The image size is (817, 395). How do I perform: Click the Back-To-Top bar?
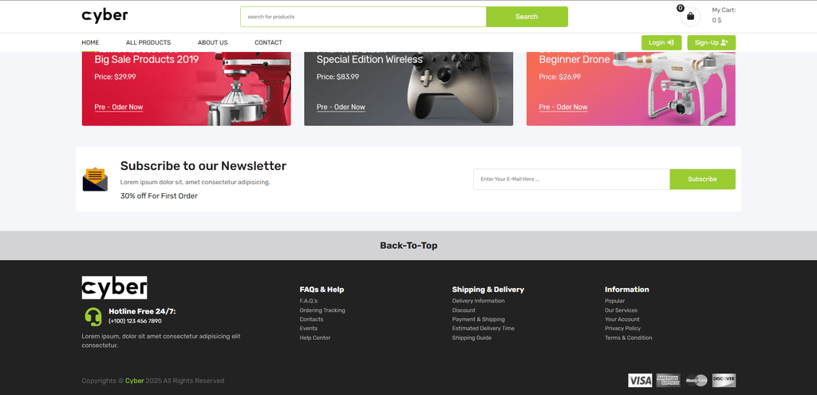tap(408, 246)
